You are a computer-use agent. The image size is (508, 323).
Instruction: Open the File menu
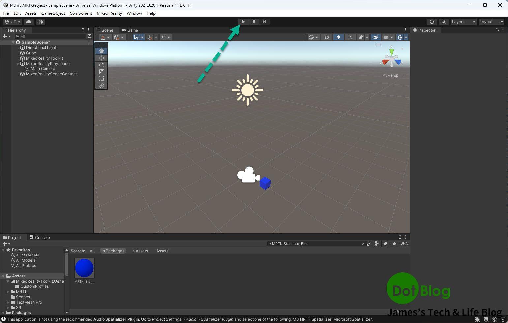6,13
